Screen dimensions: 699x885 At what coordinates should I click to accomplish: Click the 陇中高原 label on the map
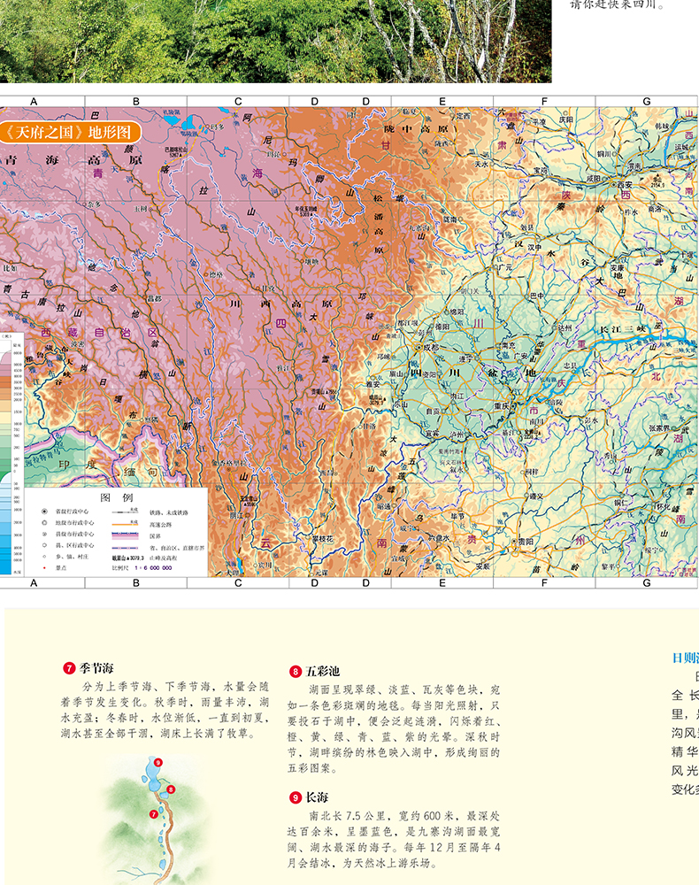click(x=416, y=129)
